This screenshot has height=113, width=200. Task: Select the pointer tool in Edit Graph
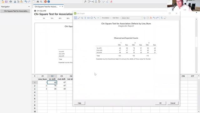76,18
